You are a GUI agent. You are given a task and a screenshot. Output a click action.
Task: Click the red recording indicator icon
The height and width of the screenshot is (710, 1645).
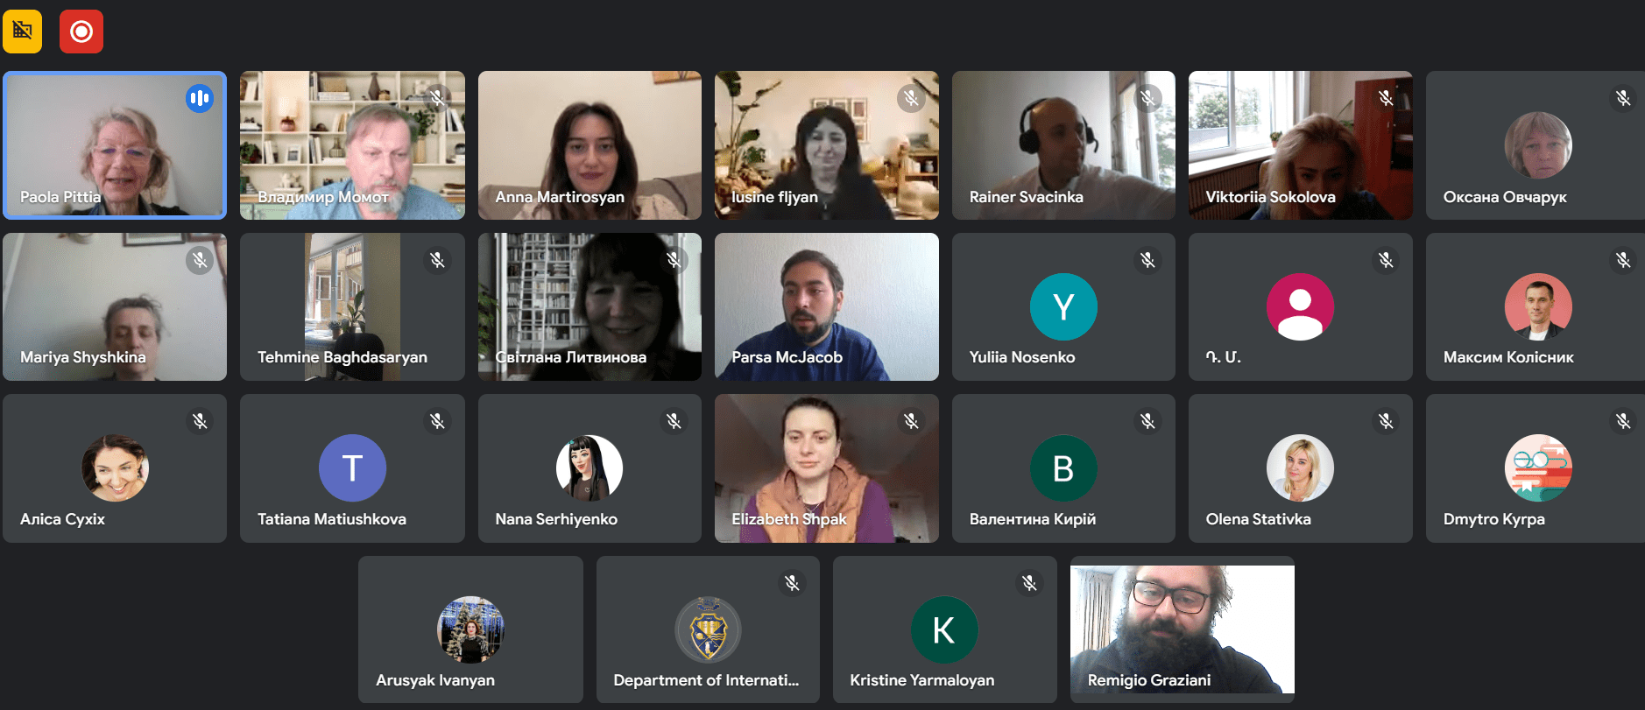[81, 32]
